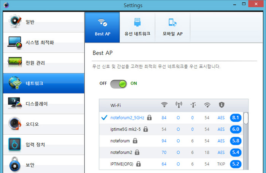Open the 보안 category

click(44, 164)
